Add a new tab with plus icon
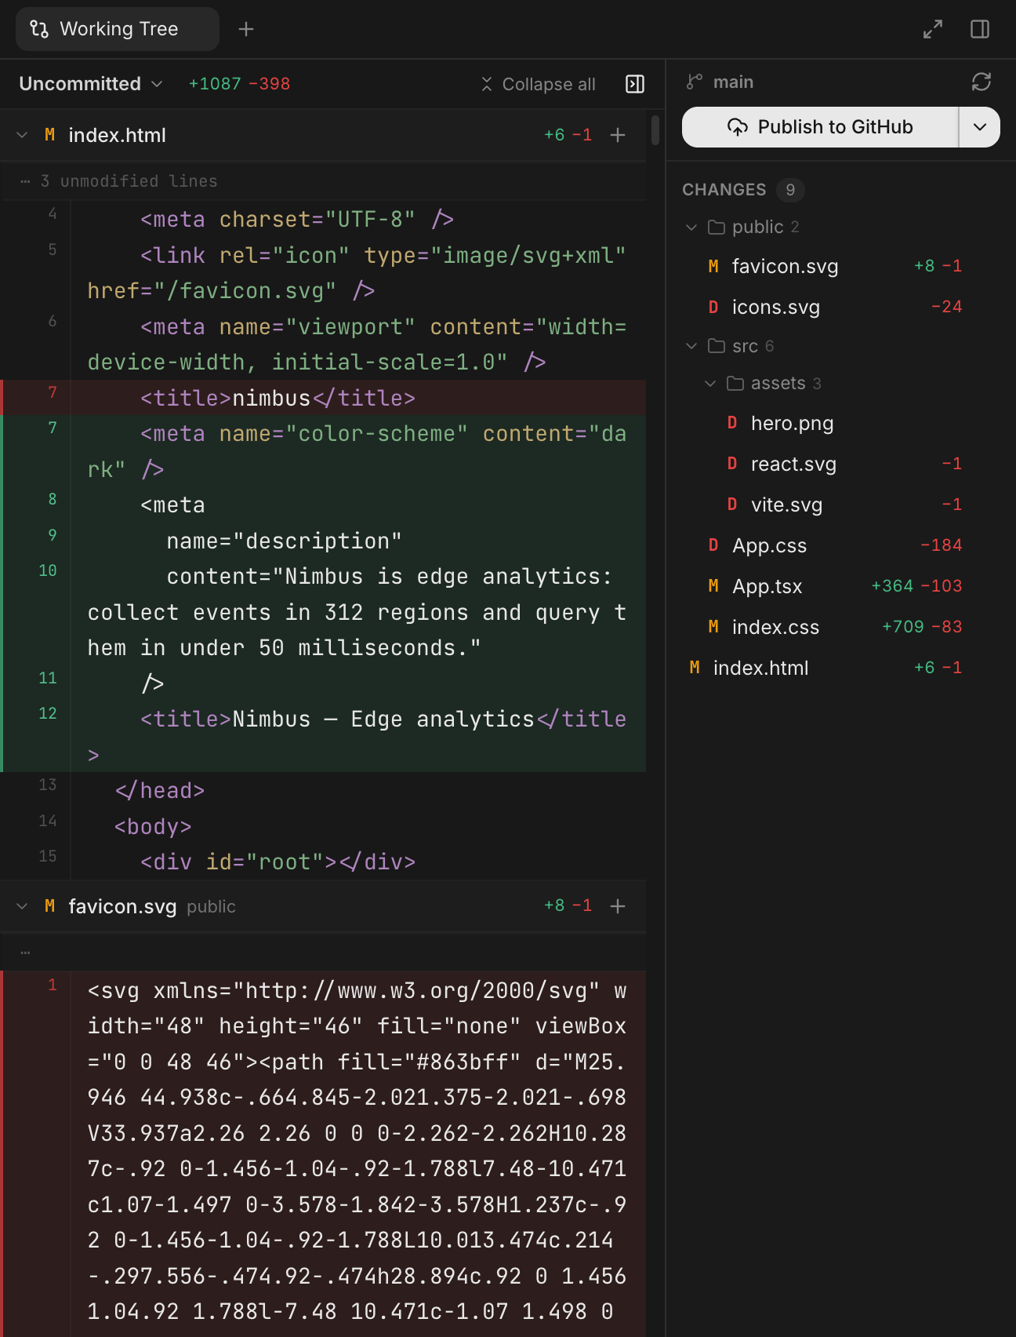 [246, 29]
